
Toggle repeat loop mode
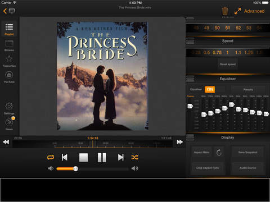coord(51,157)
